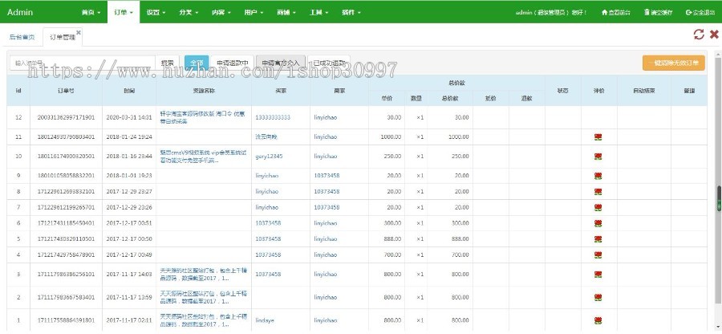Select order number 200331362997171901
Viewport: 722px width, 334px height.
point(66,117)
